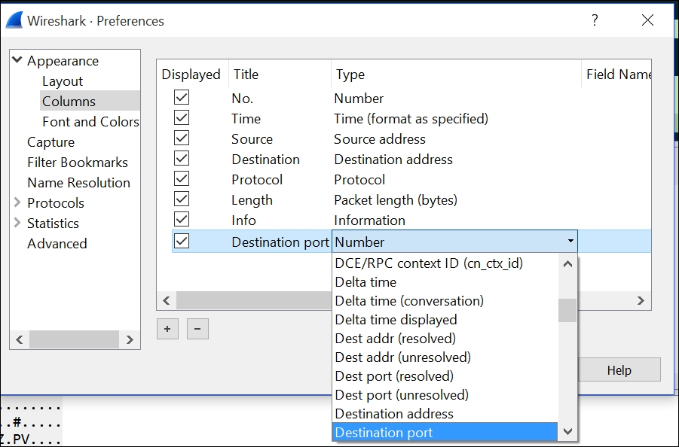Choose Dest port (unresolved) option
The height and width of the screenshot is (447, 679).
(445, 394)
